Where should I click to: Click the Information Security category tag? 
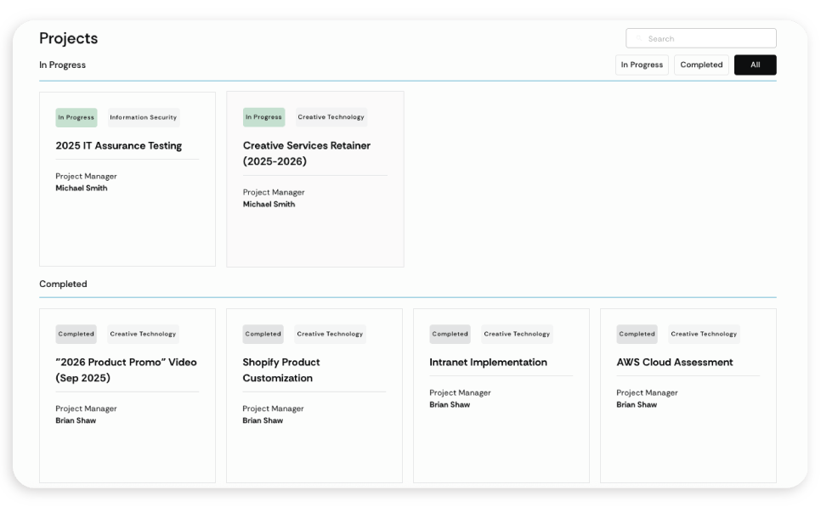143,117
